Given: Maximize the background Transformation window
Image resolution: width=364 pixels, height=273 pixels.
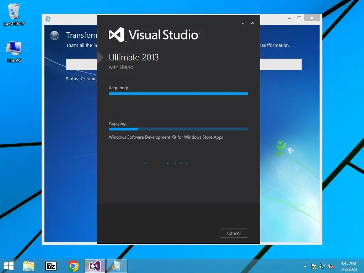Looking at the screenshot, I should click(x=299, y=18).
